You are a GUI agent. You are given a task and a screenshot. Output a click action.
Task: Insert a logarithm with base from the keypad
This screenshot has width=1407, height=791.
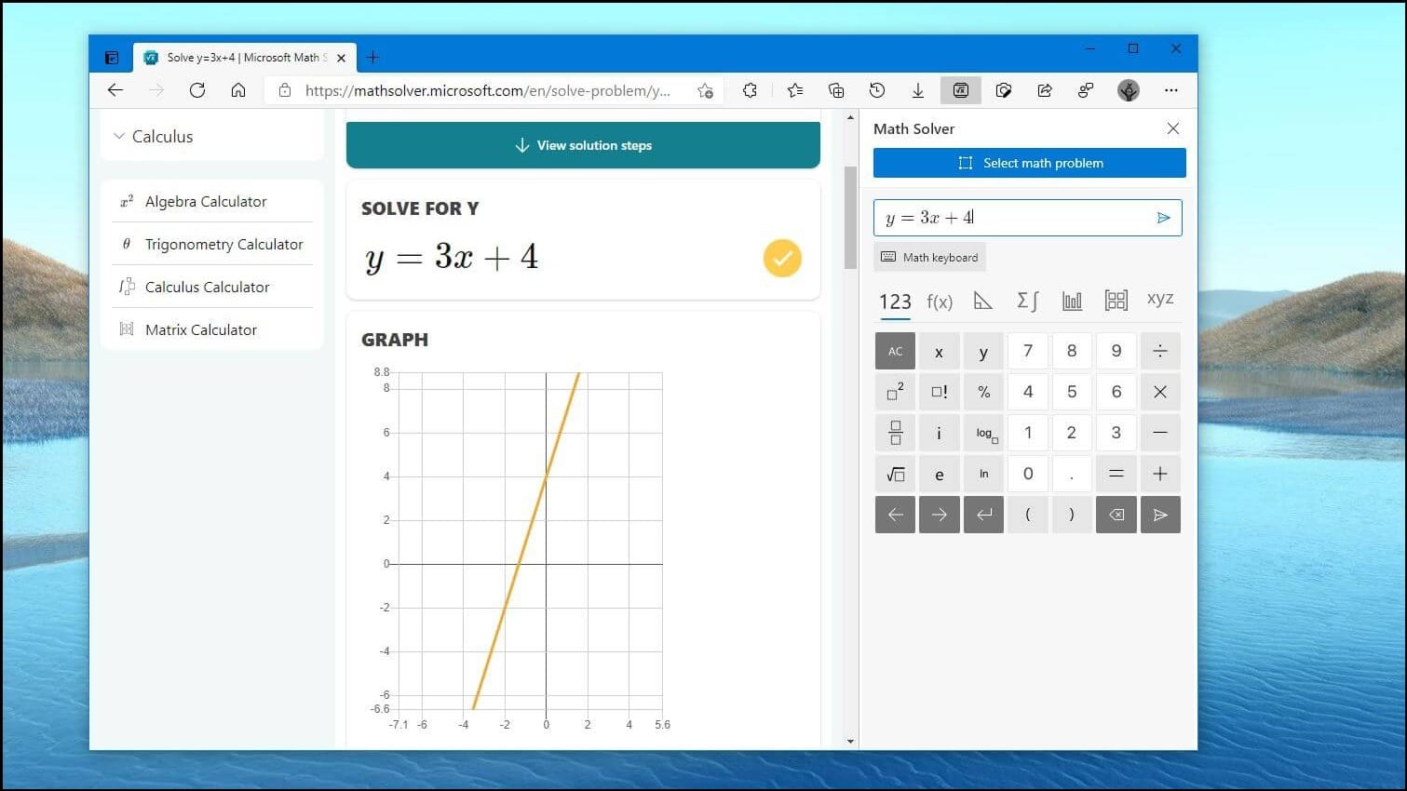coord(983,433)
